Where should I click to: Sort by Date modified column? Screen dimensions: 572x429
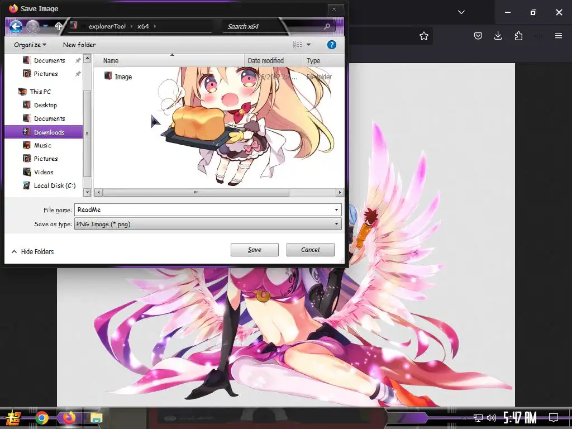click(x=273, y=60)
